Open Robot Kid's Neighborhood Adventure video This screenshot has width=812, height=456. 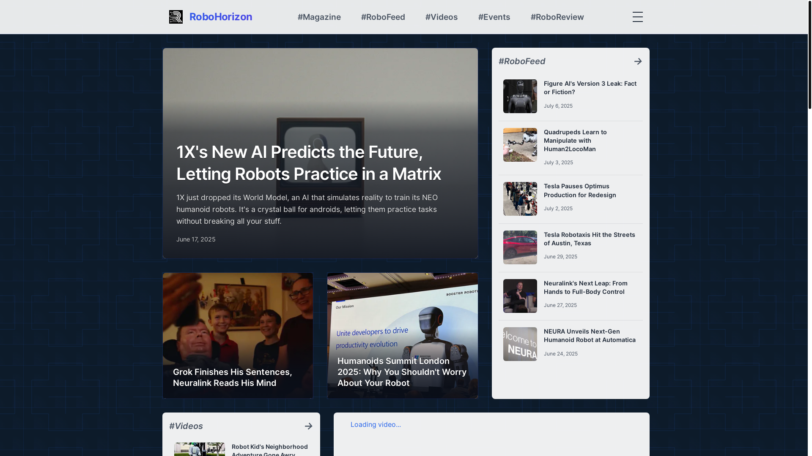click(x=270, y=450)
